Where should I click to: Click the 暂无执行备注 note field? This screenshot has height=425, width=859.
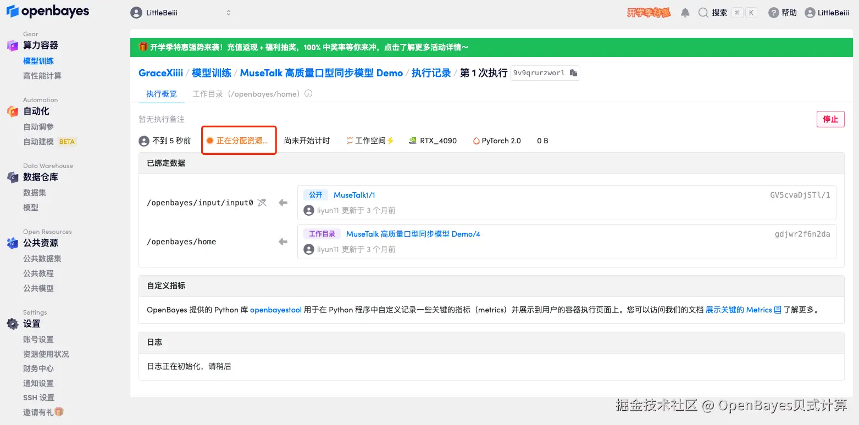(162, 119)
